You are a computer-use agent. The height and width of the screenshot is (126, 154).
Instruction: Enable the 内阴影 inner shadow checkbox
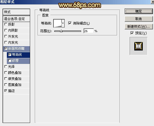pyautogui.click(x=6, y=30)
